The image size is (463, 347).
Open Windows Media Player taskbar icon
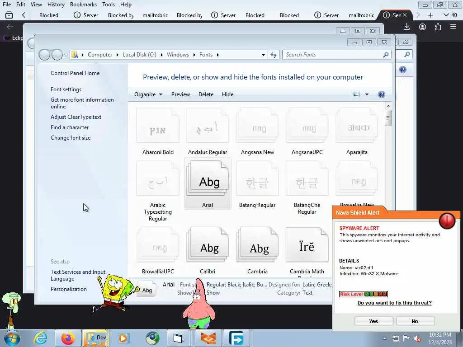(x=123, y=338)
